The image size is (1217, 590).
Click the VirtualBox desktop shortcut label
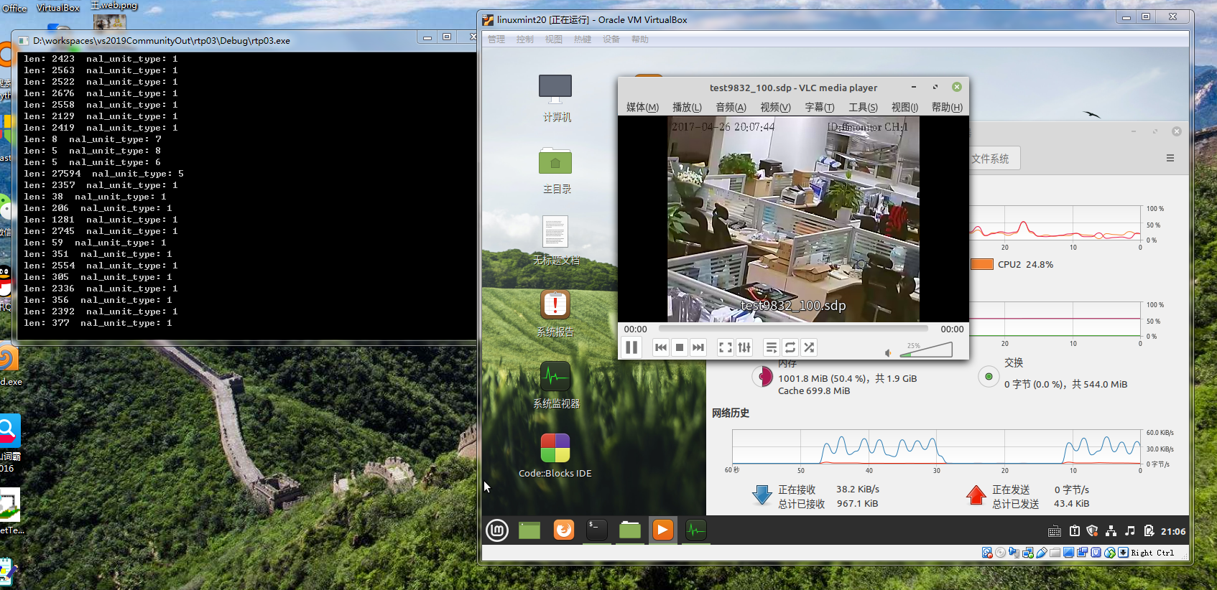(57, 7)
